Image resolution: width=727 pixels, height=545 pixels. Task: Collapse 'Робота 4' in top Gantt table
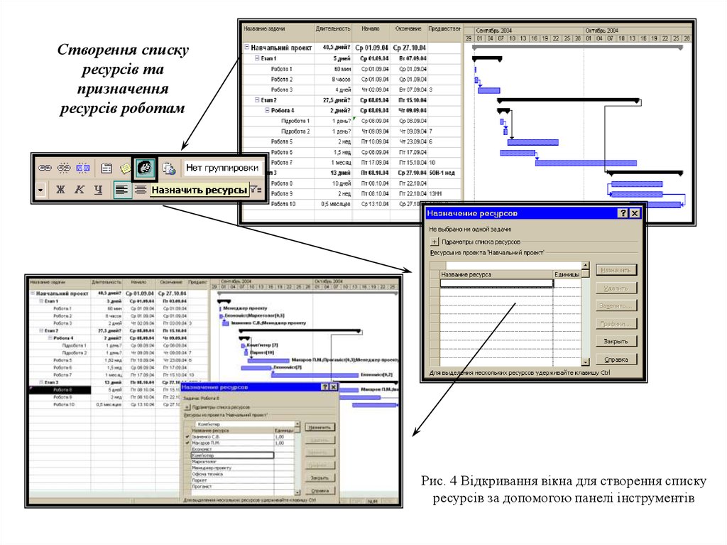click(267, 110)
